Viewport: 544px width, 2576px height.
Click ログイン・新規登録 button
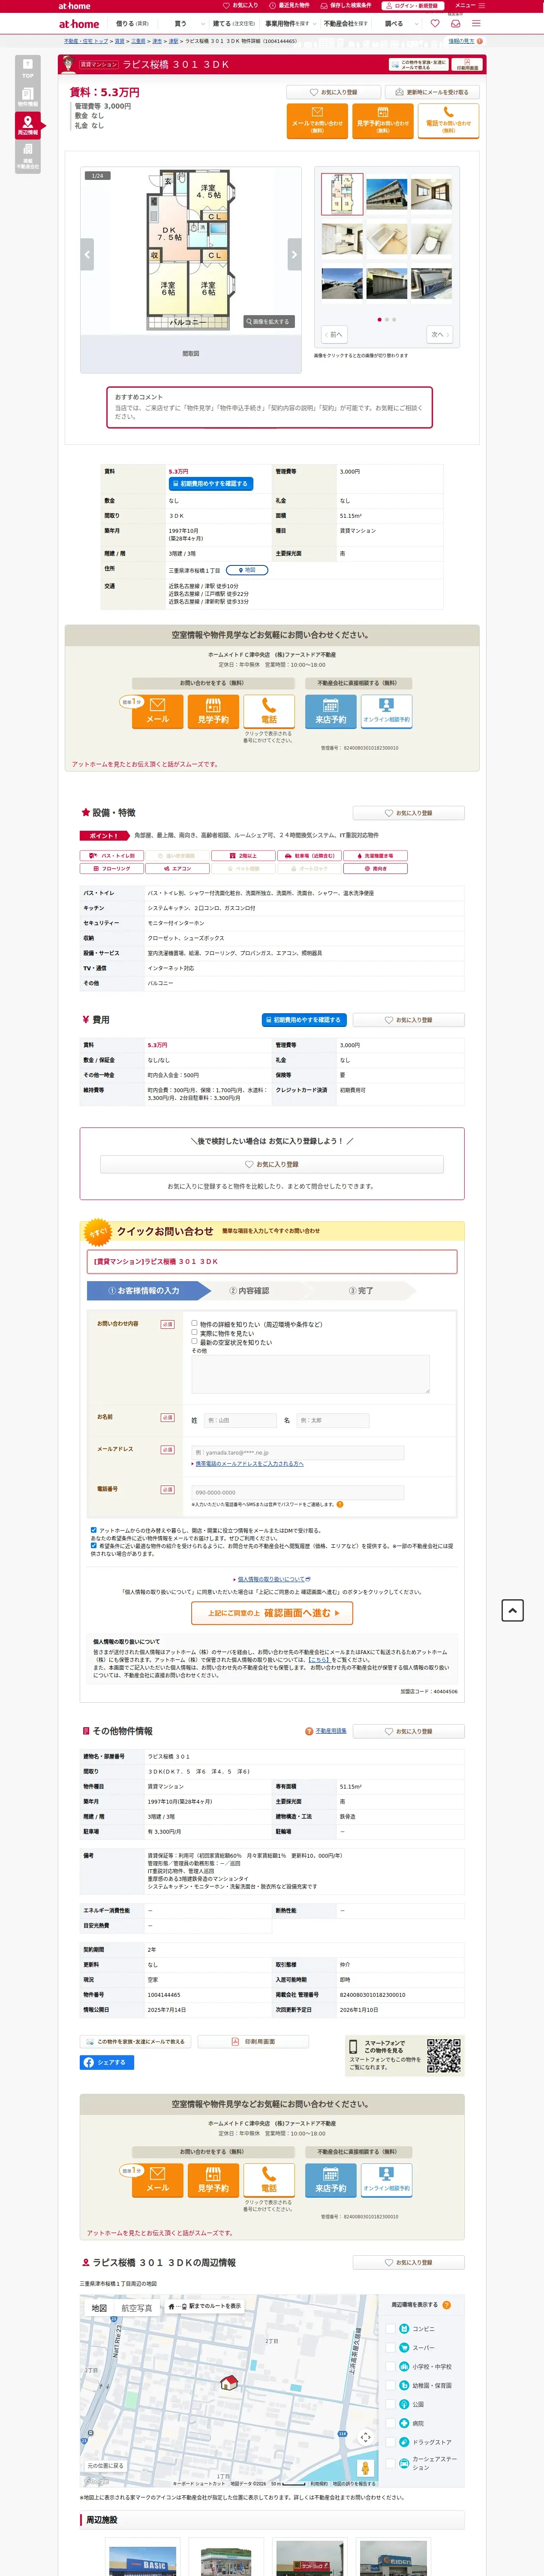(x=412, y=5)
